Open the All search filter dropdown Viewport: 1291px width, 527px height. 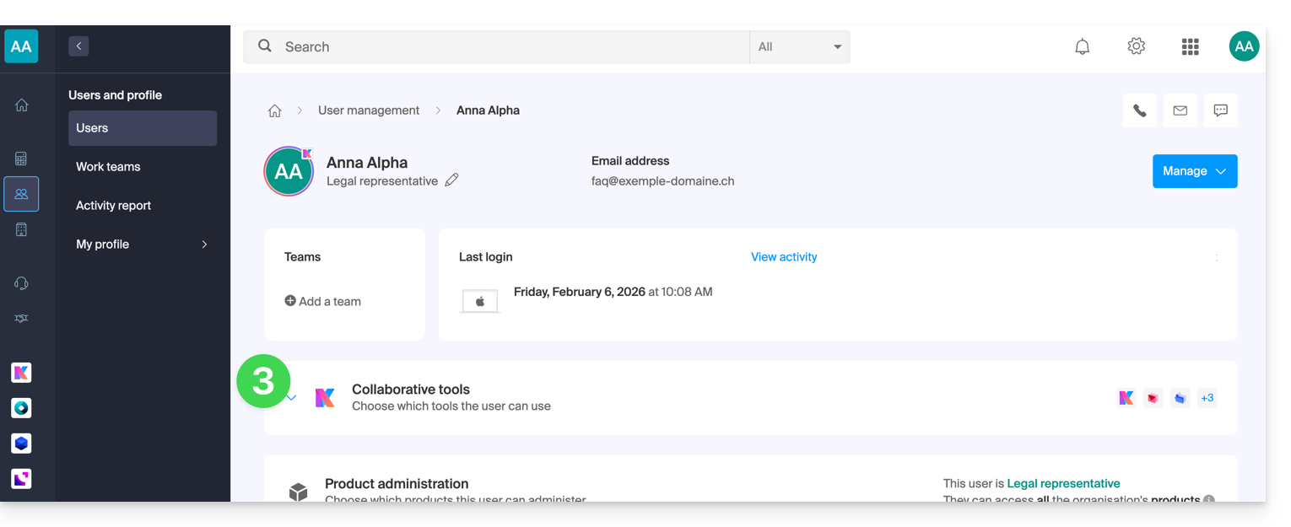click(799, 47)
